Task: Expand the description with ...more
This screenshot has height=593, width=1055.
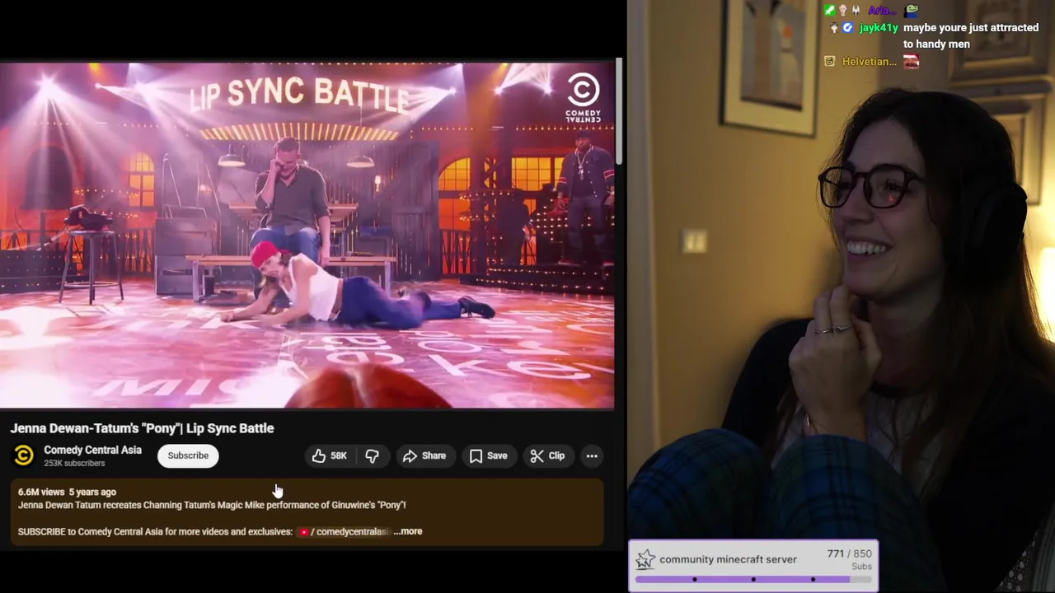Action: (408, 531)
